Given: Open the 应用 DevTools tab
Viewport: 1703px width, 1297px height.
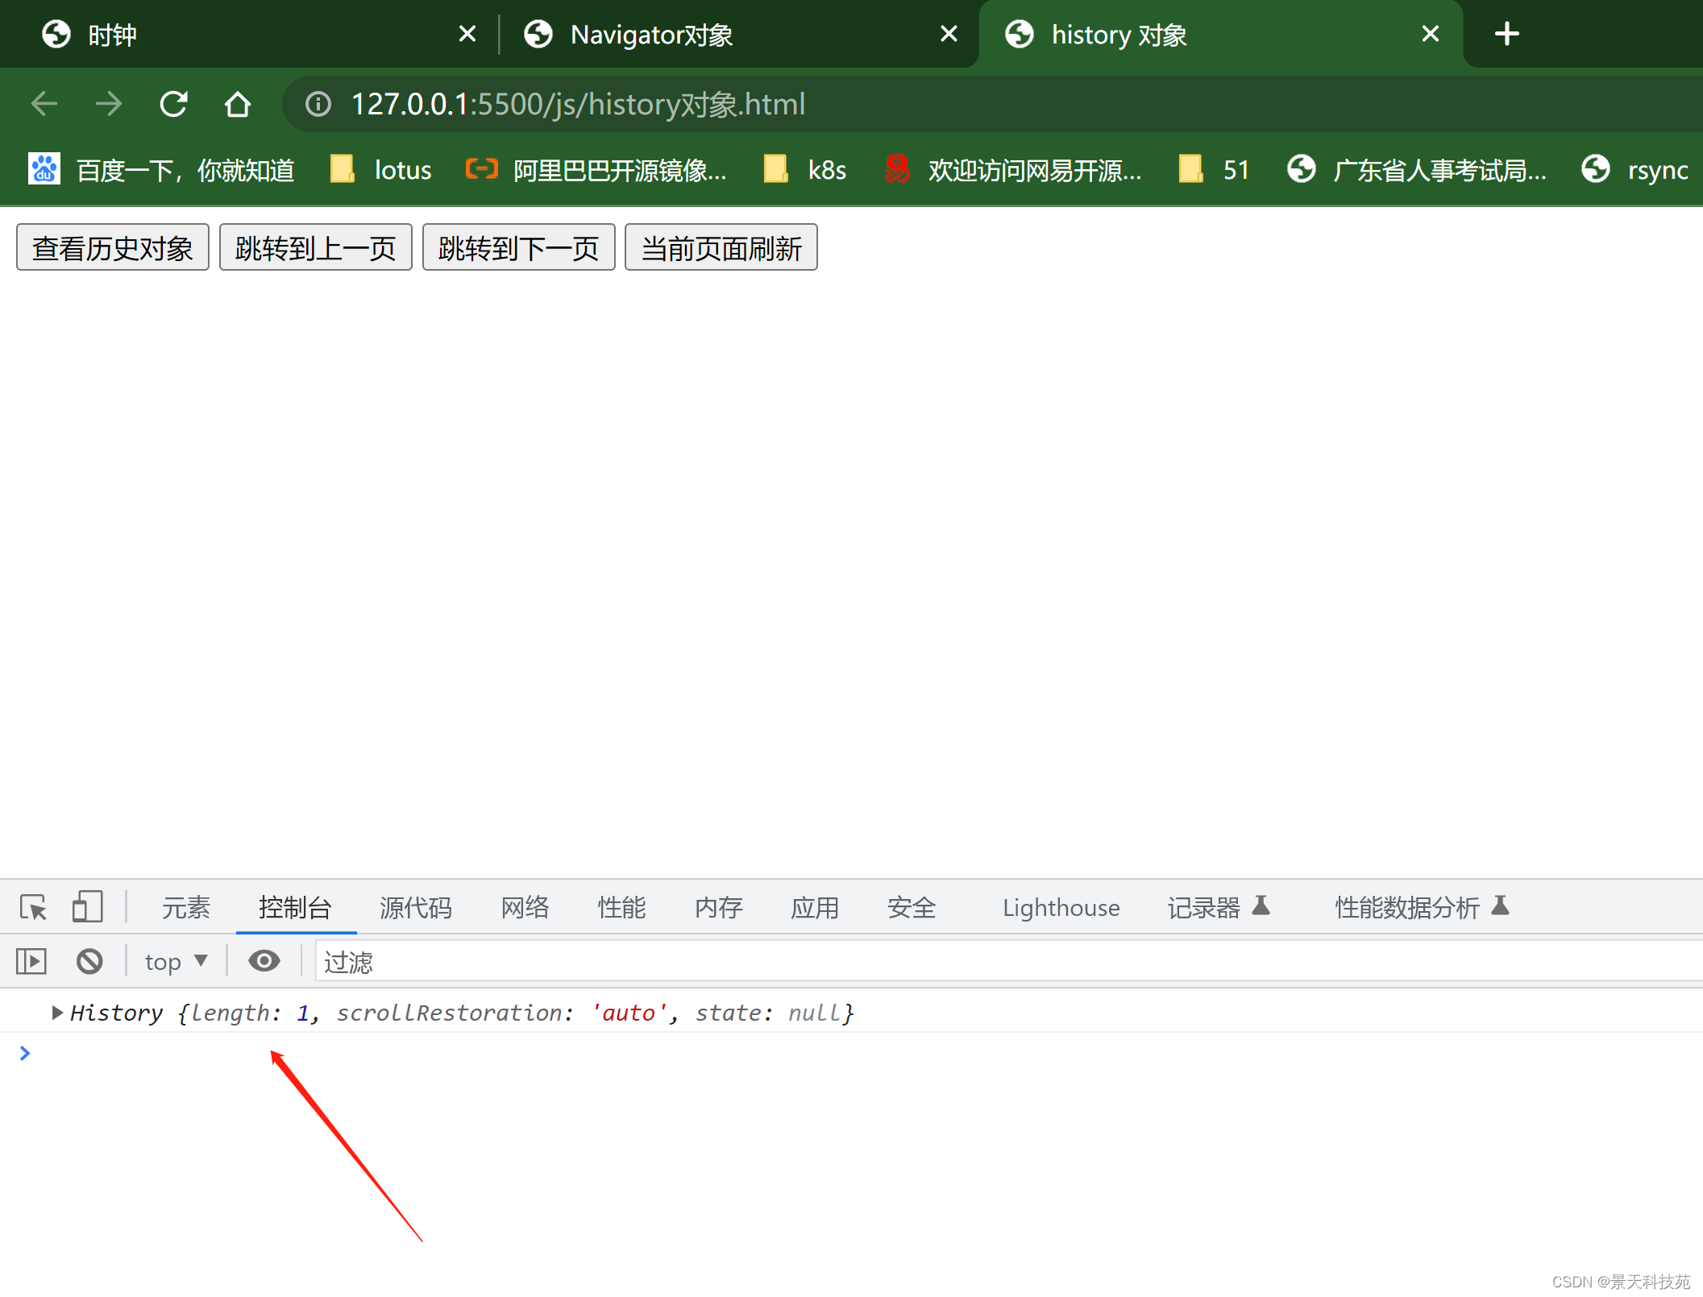Looking at the screenshot, I should 815,908.
